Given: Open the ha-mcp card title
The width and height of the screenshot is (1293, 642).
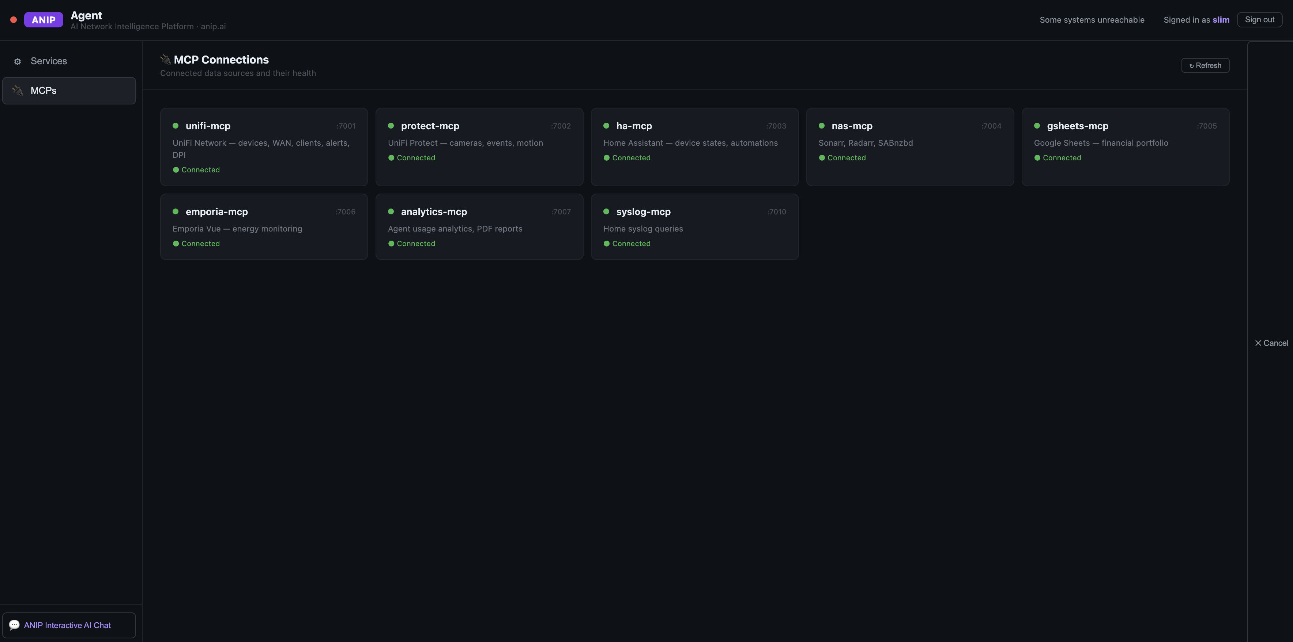Looking at the screenshot, I should tap(634, 126).
